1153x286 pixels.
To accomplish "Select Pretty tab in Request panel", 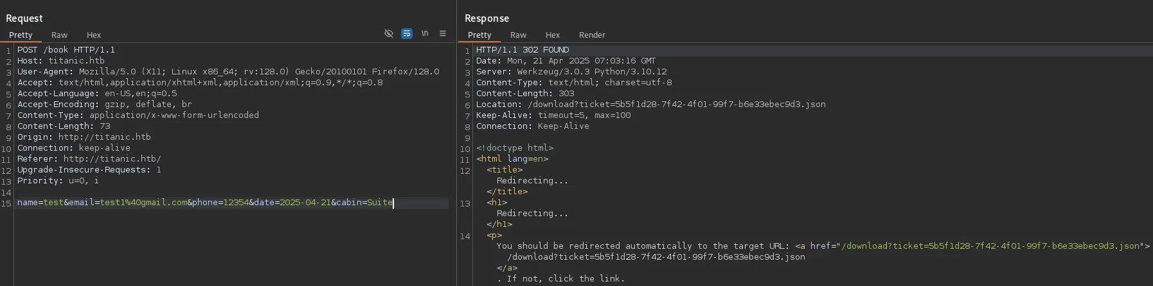I will click(21, 35).
